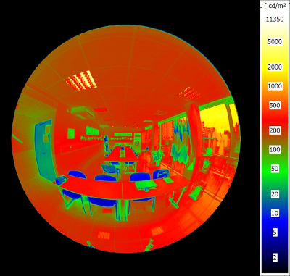The height and width of the screenshot is (276, 290).
Task: Click the 2000 label on luminance scale
Action: pyautogui.click(x=275, y=67)
